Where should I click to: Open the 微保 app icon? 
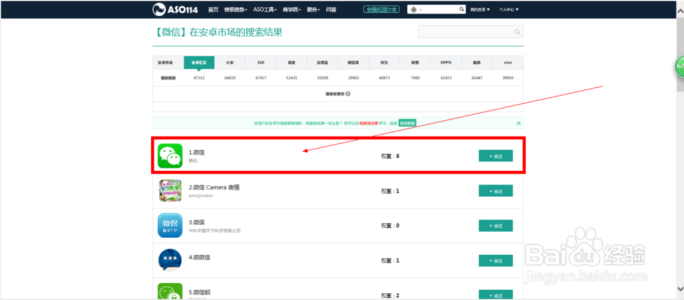170,226
